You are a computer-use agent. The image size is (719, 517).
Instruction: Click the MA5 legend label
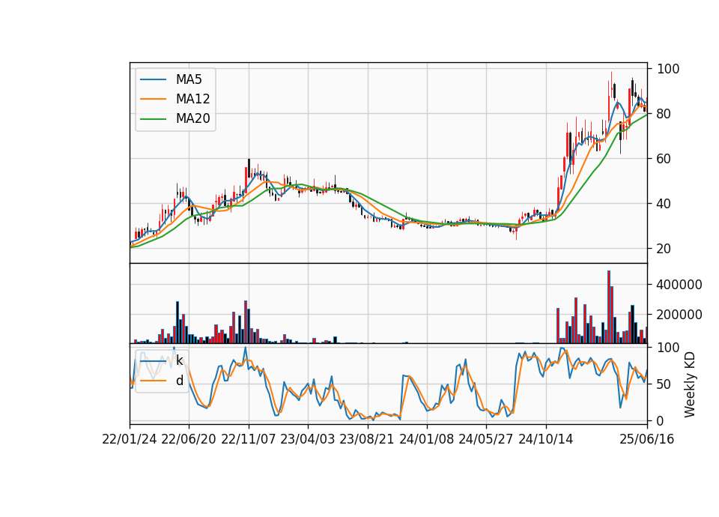click(x=189, y=79)
